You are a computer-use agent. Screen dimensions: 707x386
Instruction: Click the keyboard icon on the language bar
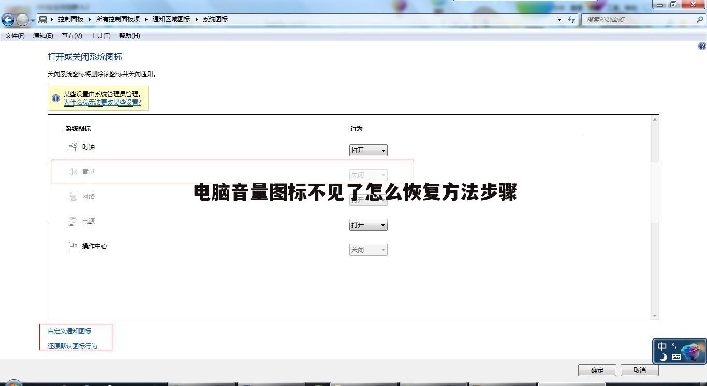[x=676, y=357]
